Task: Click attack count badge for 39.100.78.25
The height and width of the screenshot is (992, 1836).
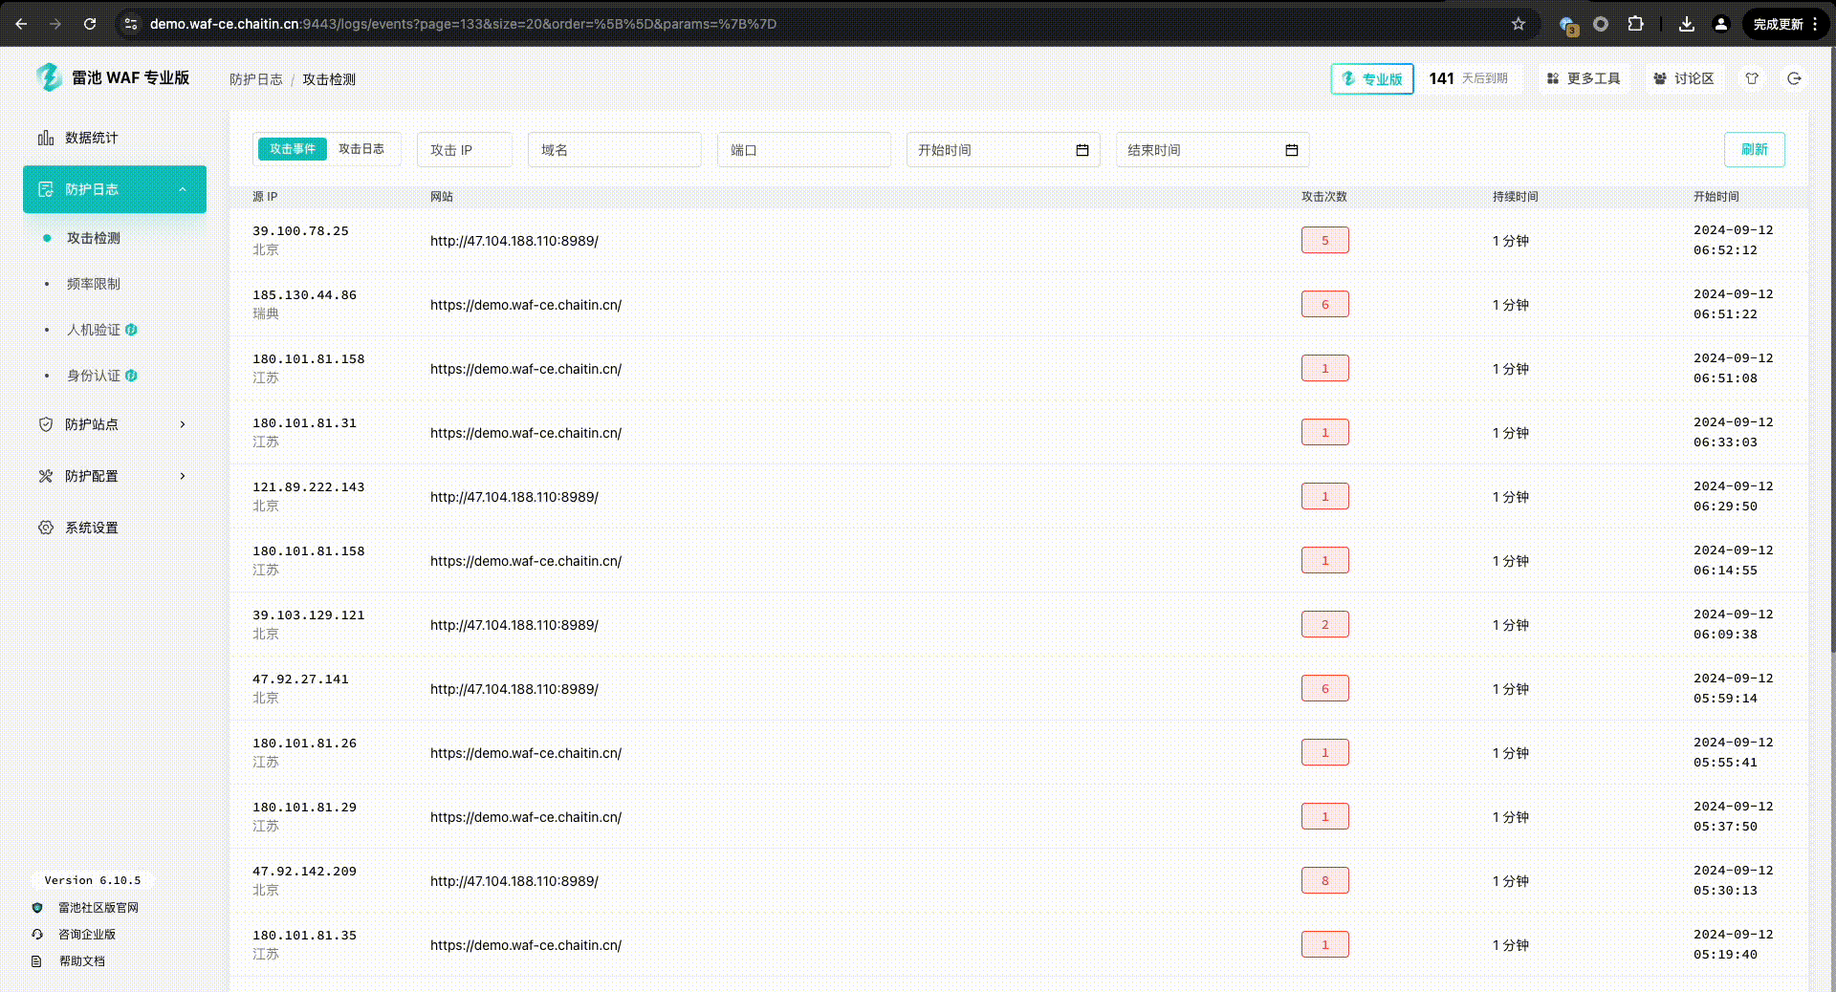Action: [x=1324, y=240]
